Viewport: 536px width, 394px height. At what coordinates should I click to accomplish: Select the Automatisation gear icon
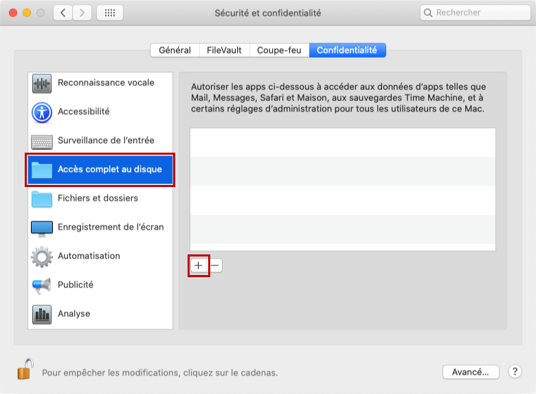[x=42, y=257]
